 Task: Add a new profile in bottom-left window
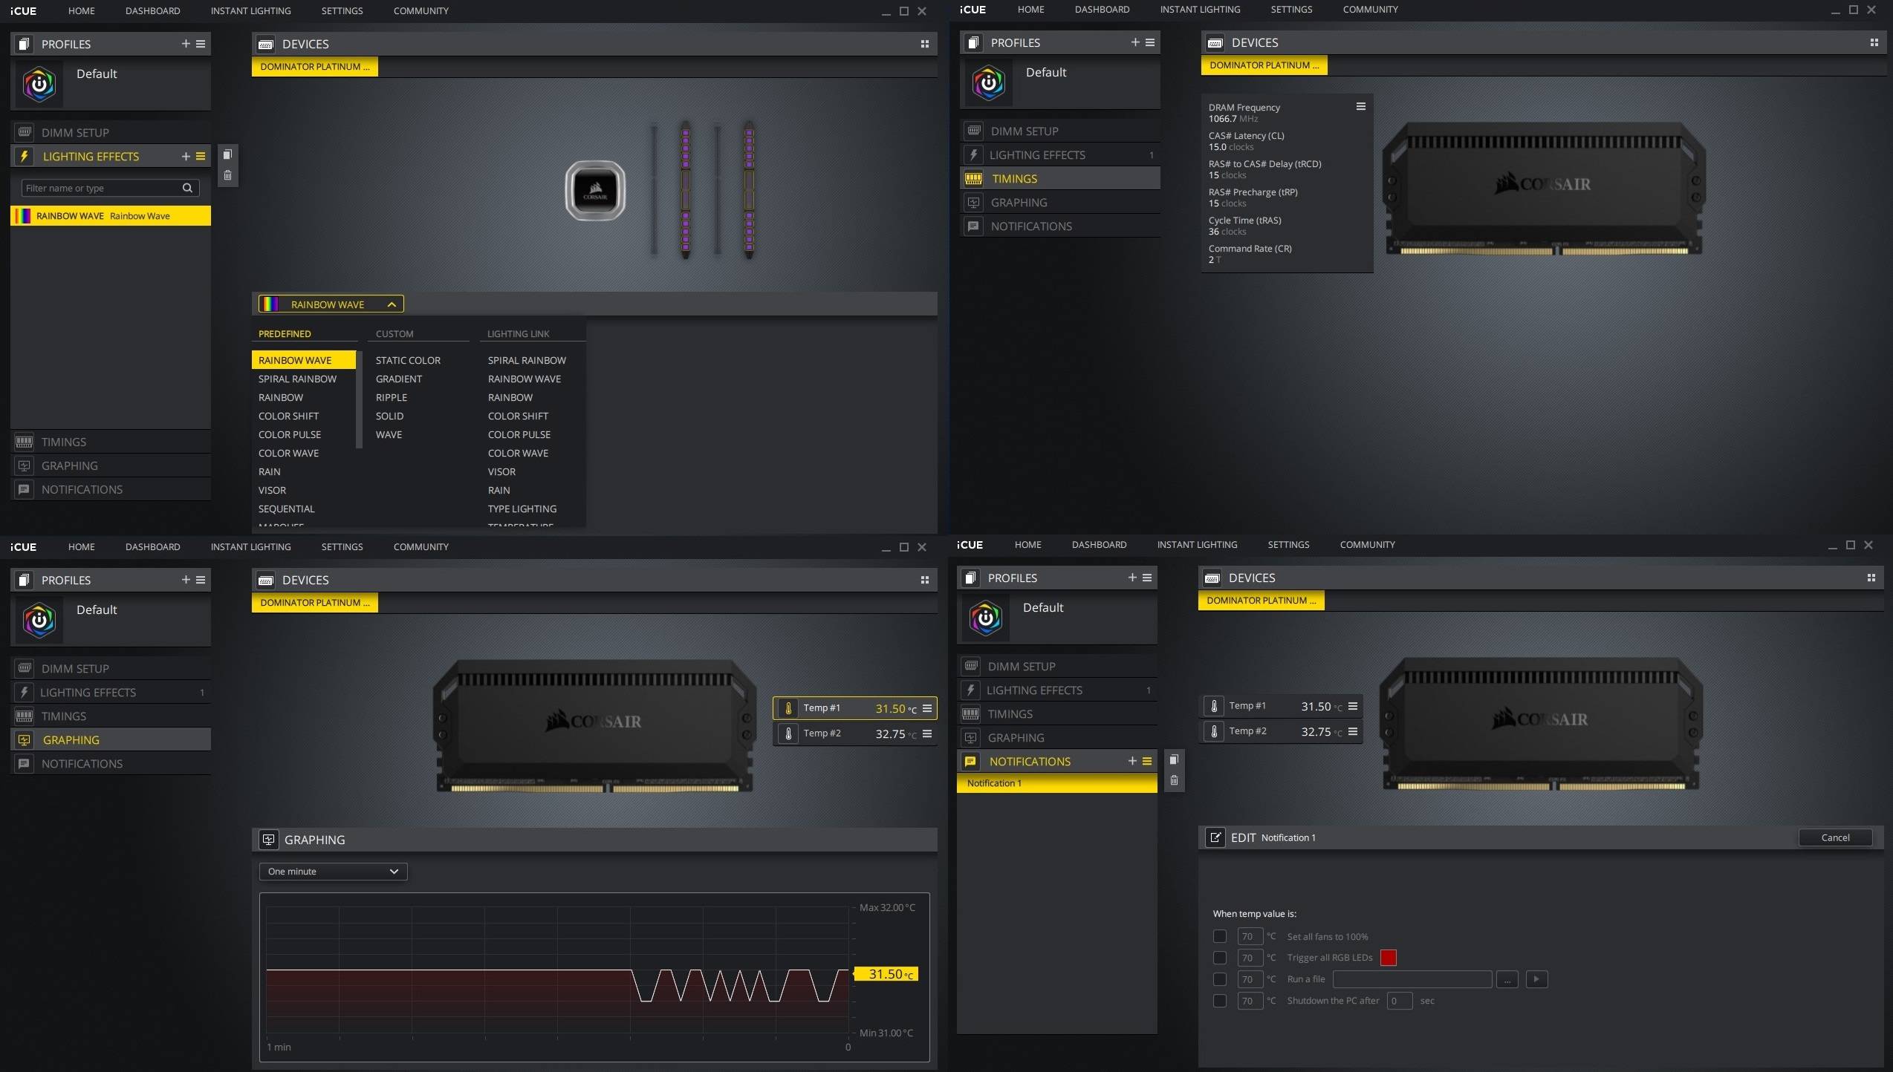186,580
